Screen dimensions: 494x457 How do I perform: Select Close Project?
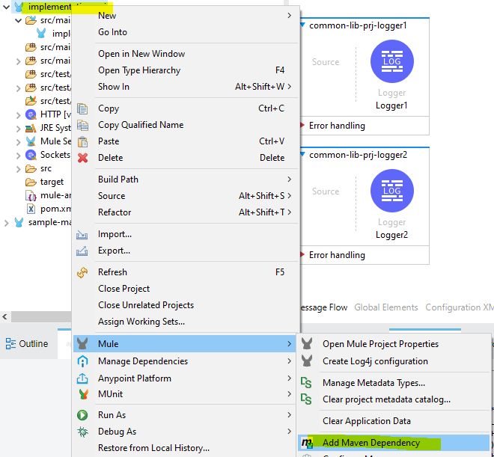(x=186, y=289)
